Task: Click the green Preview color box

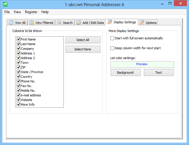Action: tap(142, 64)
